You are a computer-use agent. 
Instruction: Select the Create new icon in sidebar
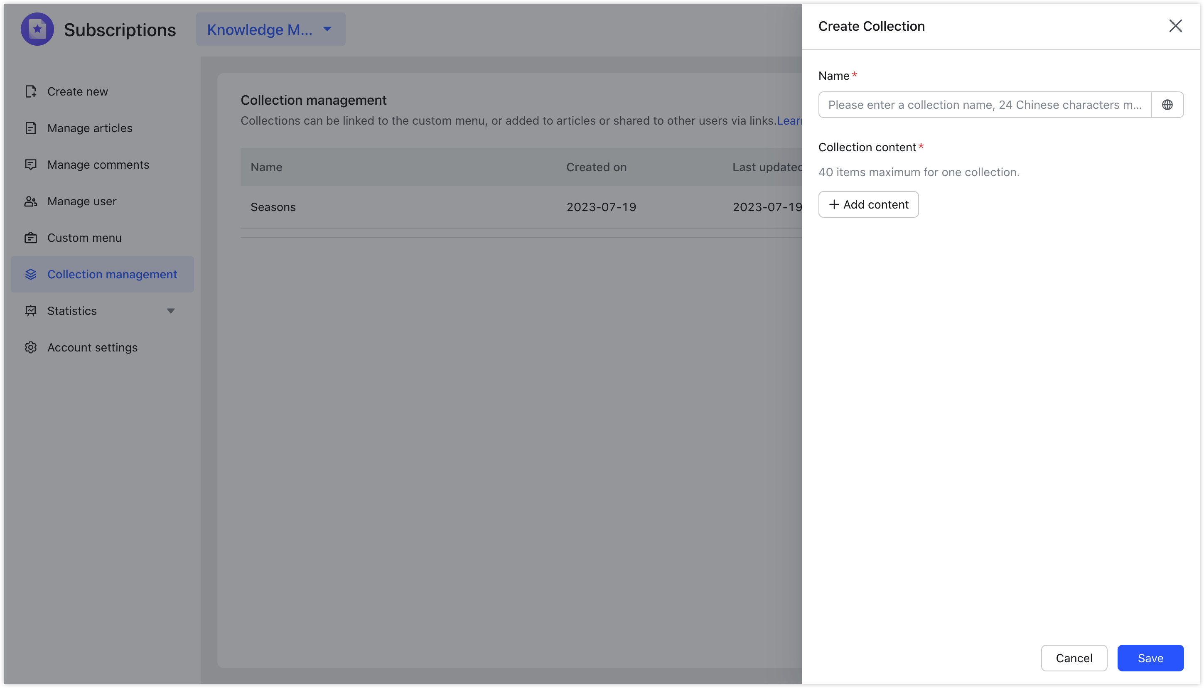(x=31, y=91)
